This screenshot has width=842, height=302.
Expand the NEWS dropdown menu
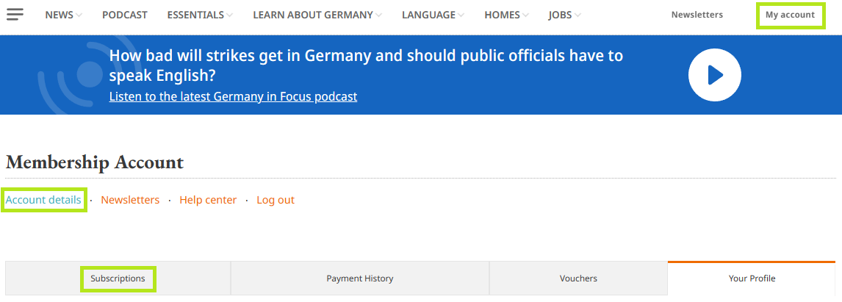point(63,15)
